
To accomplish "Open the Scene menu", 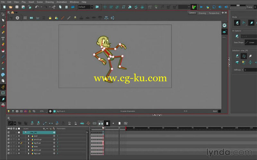I will tap(40, 2).
